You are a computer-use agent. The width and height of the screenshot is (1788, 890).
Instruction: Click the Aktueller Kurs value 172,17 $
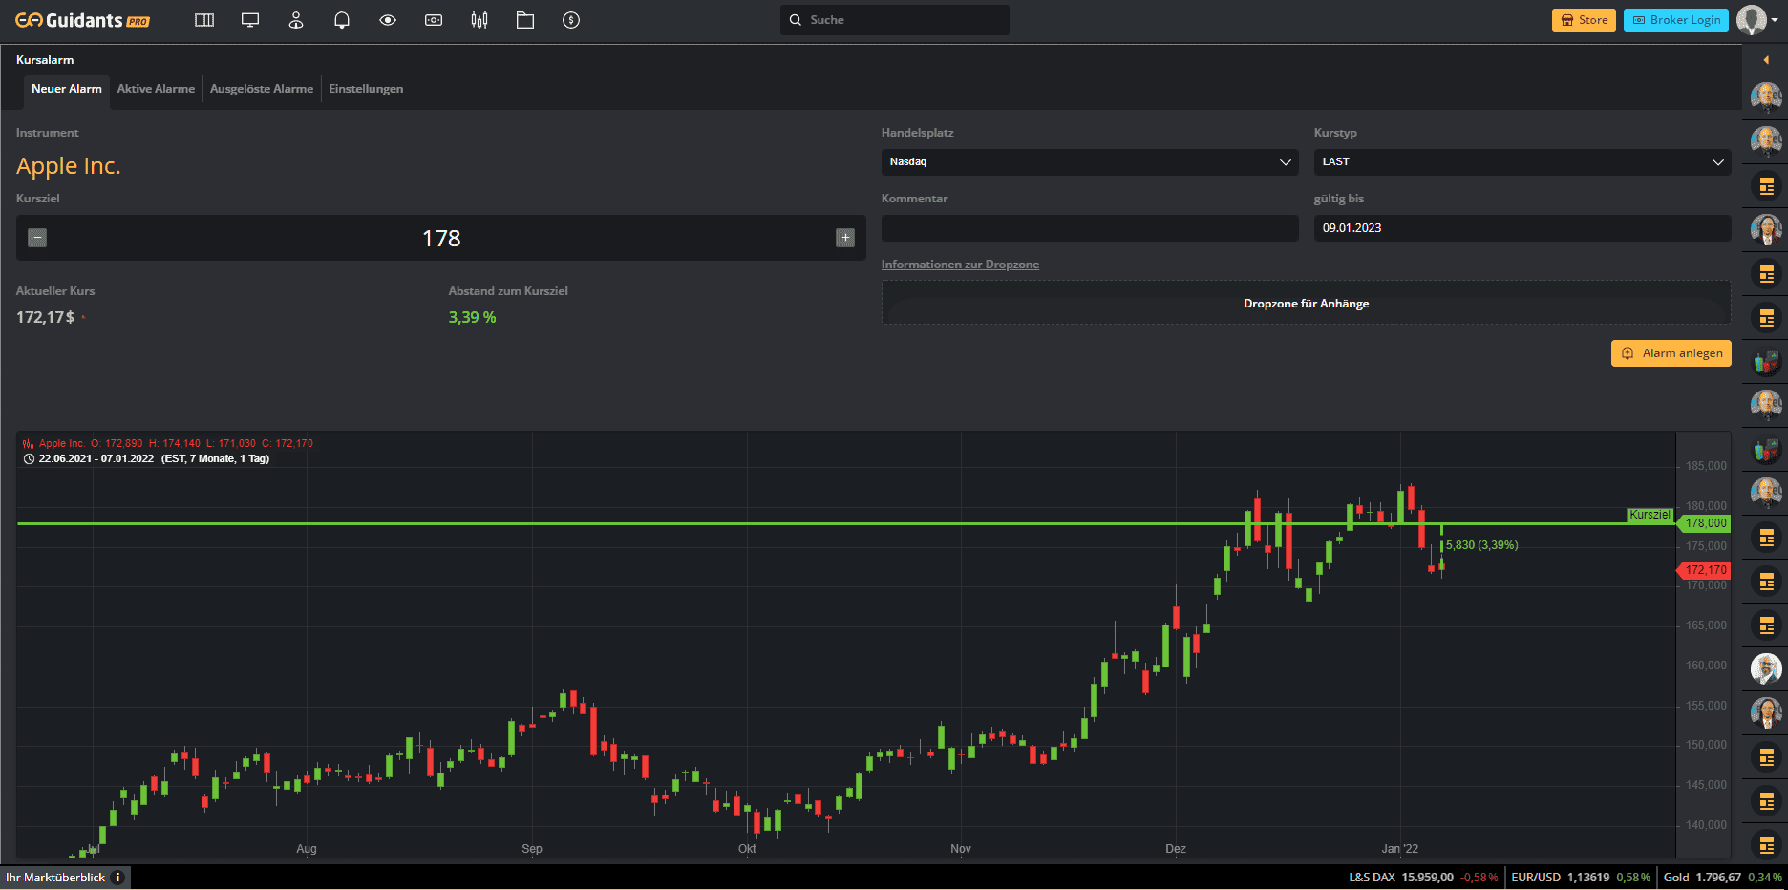tap(45, 317)
